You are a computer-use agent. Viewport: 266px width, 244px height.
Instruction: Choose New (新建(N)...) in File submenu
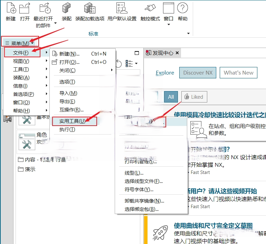pyautogui.click(x=83, y=54)
